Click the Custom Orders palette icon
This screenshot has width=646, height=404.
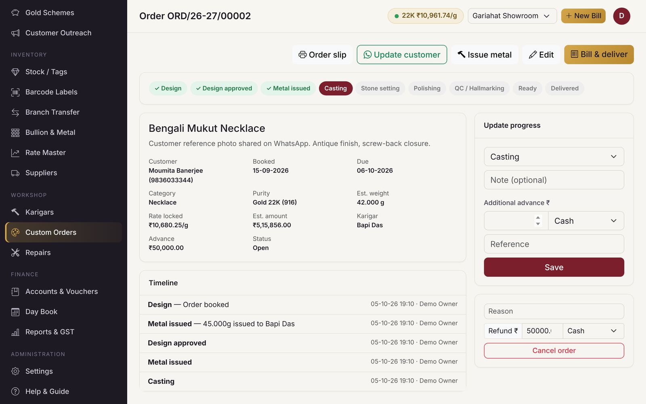(15, 232)
